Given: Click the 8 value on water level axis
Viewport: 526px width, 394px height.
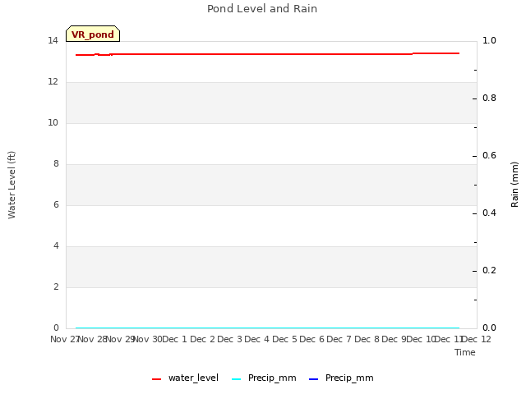Looking at the screenshot, I should pos(56,164).
